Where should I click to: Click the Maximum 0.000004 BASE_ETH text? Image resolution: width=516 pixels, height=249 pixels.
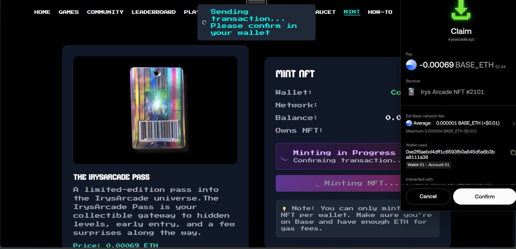tap(441, 131)
